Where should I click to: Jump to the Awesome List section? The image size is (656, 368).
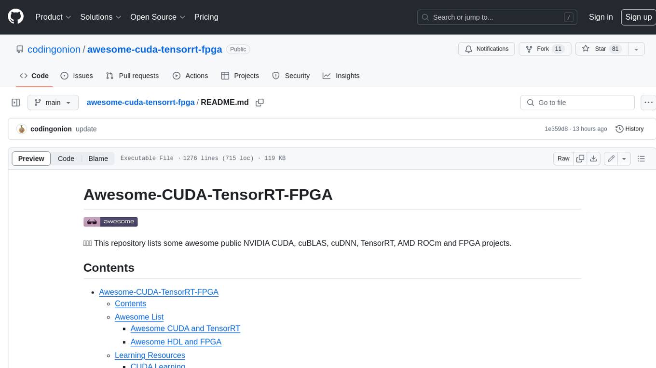click(x=139, y=317)
